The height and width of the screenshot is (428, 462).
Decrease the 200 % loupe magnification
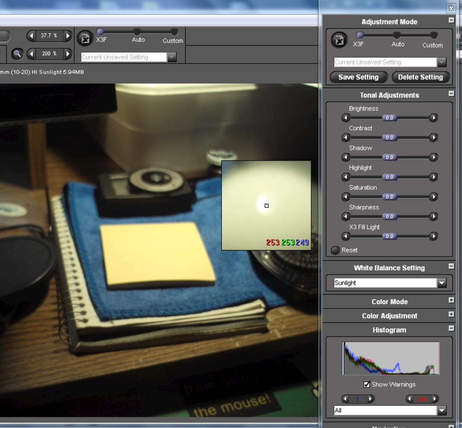32,54
